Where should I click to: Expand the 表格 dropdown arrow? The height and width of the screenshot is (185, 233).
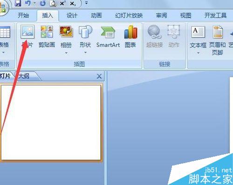3,53
